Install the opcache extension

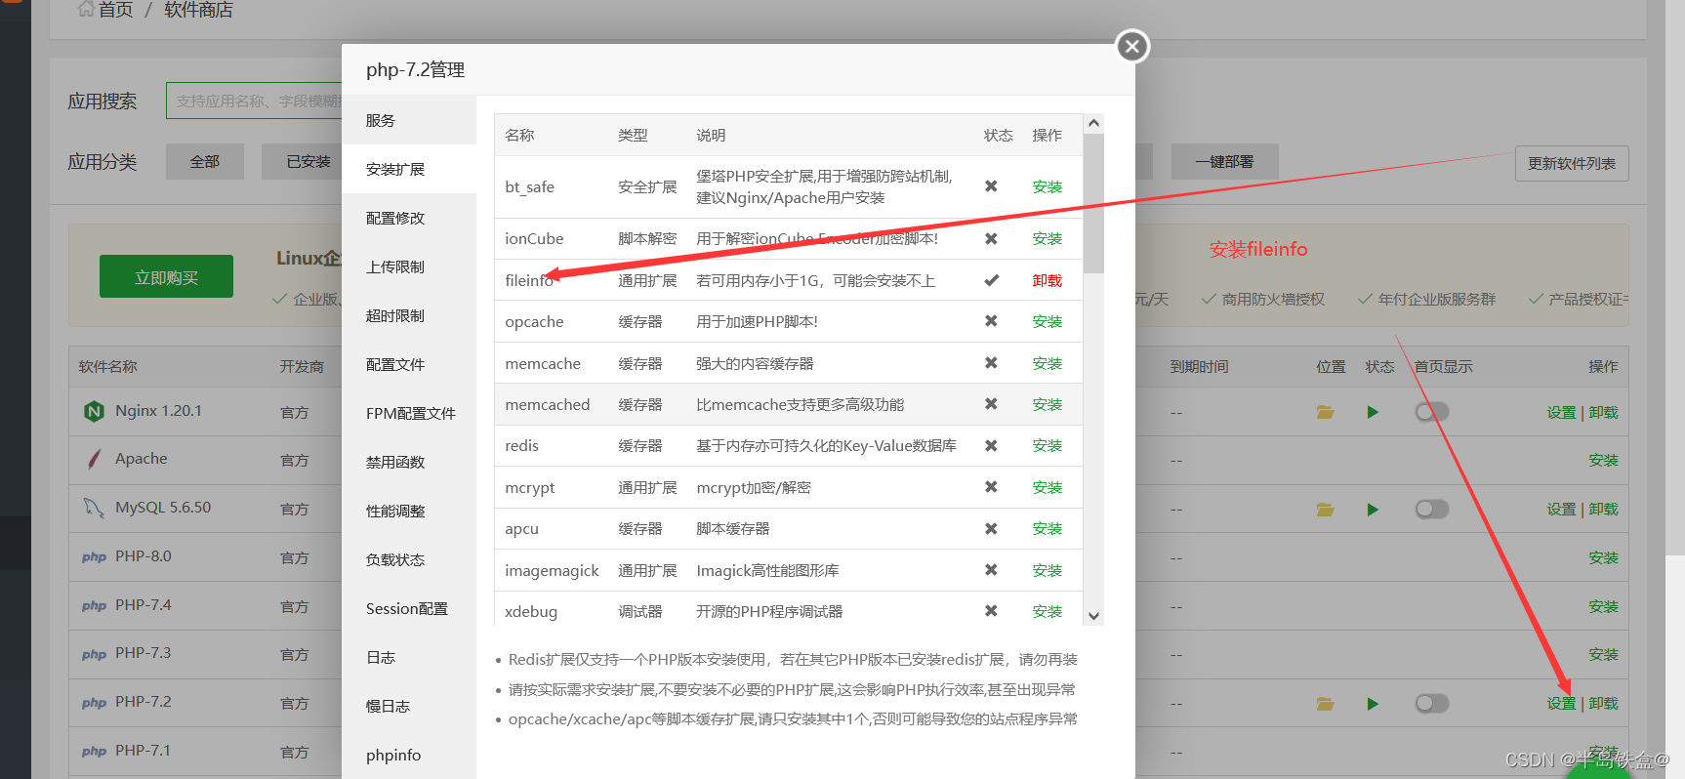pyautogui.click(x=1047, y=321)
